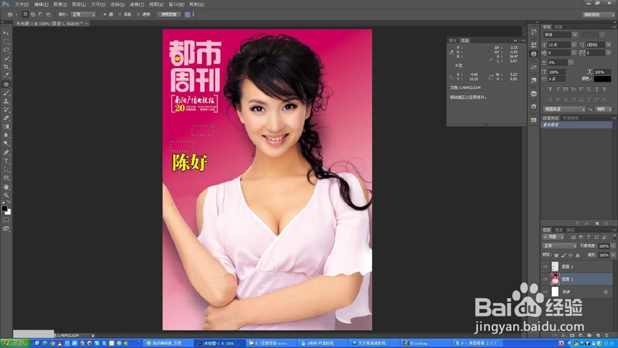The height and width of the screenshot is (348, 618).
Task: Open the opacity 不透明度 dropdown arrow
Action: point(613,246)
